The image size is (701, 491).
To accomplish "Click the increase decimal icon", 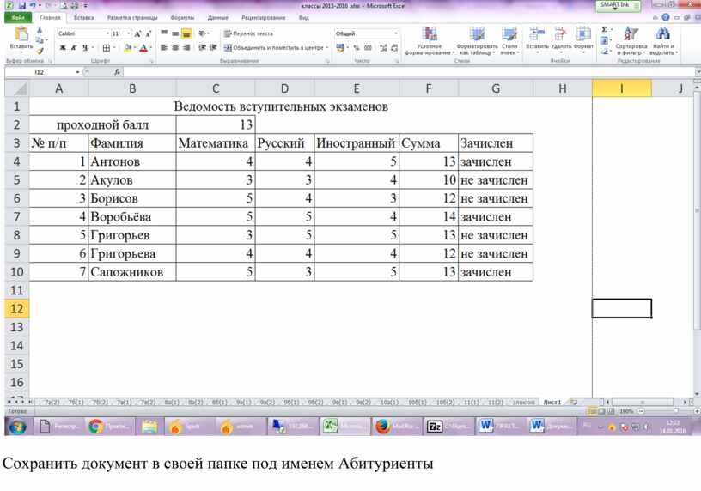I will (384, 47).
